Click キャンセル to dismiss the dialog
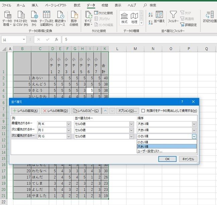This screenshot has width=217, height=205. click(188, 159)
